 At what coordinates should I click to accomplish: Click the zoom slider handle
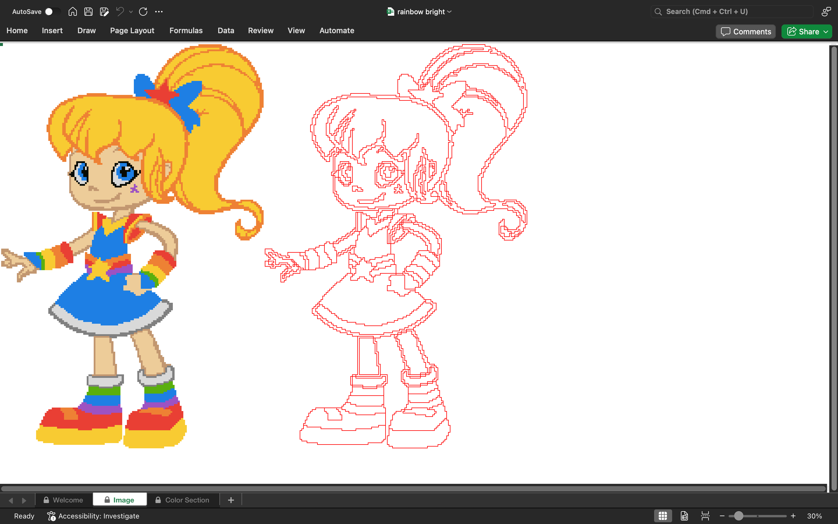coord(738,516)
